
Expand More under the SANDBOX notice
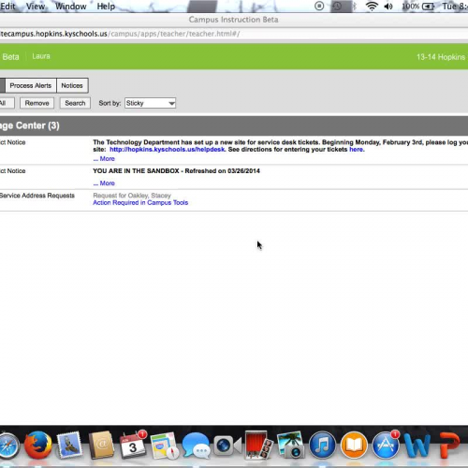(x=104, y=183)
